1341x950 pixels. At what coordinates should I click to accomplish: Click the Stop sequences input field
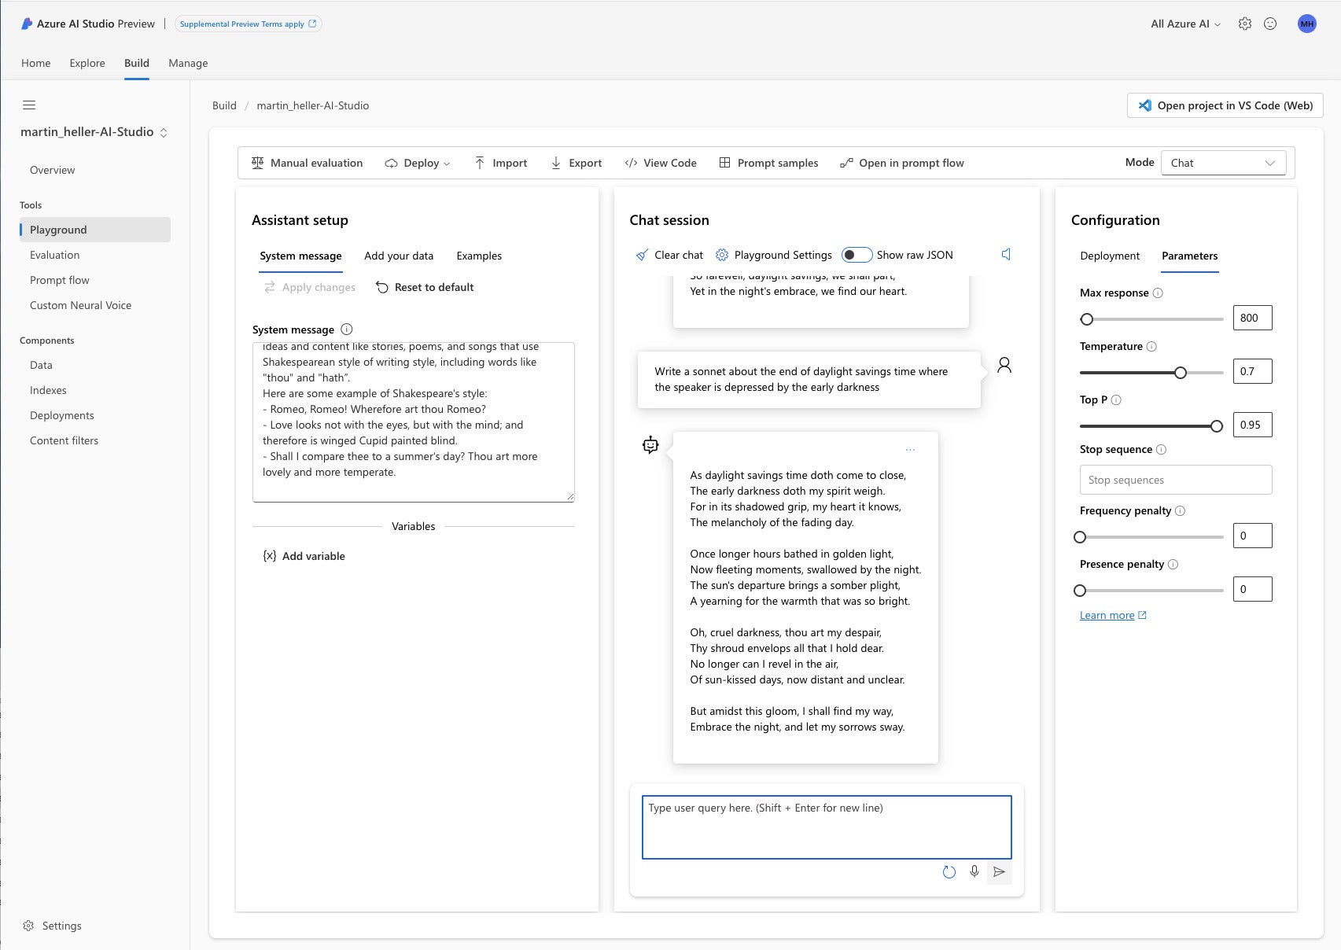click(1176, 480)
